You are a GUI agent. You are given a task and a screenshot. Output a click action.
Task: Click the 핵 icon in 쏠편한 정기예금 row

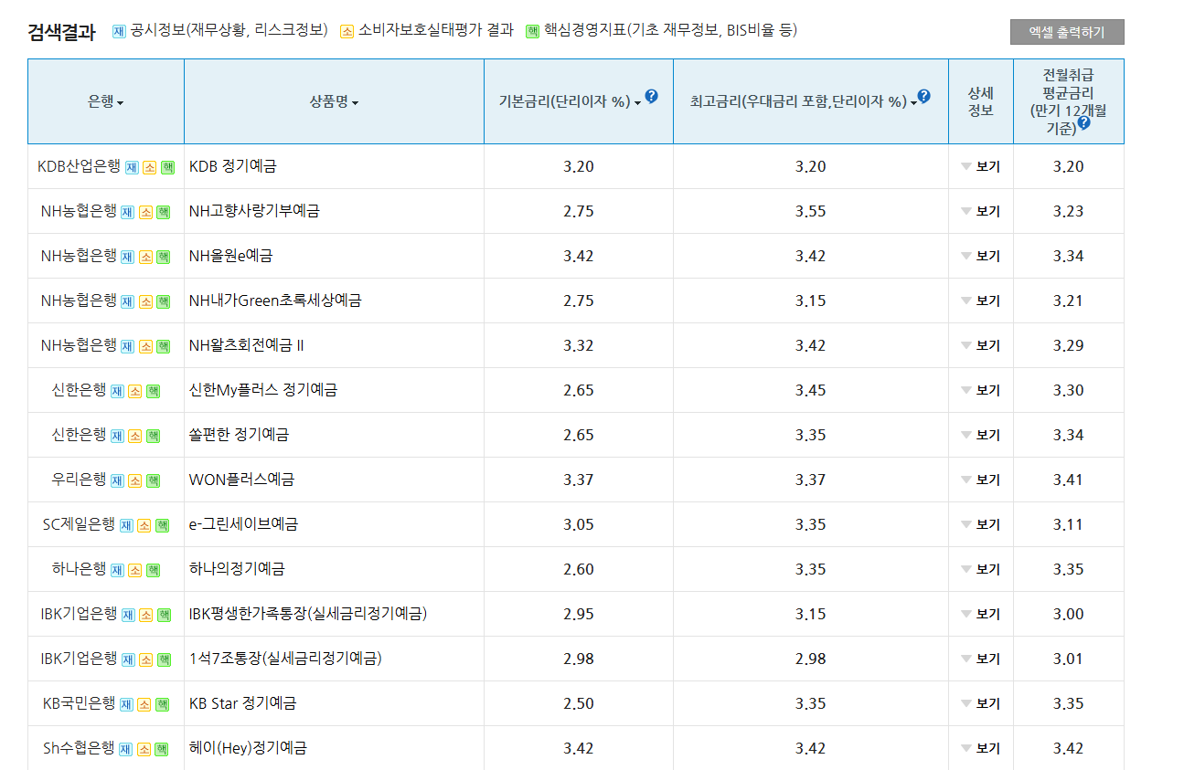(x=153, y=436)
